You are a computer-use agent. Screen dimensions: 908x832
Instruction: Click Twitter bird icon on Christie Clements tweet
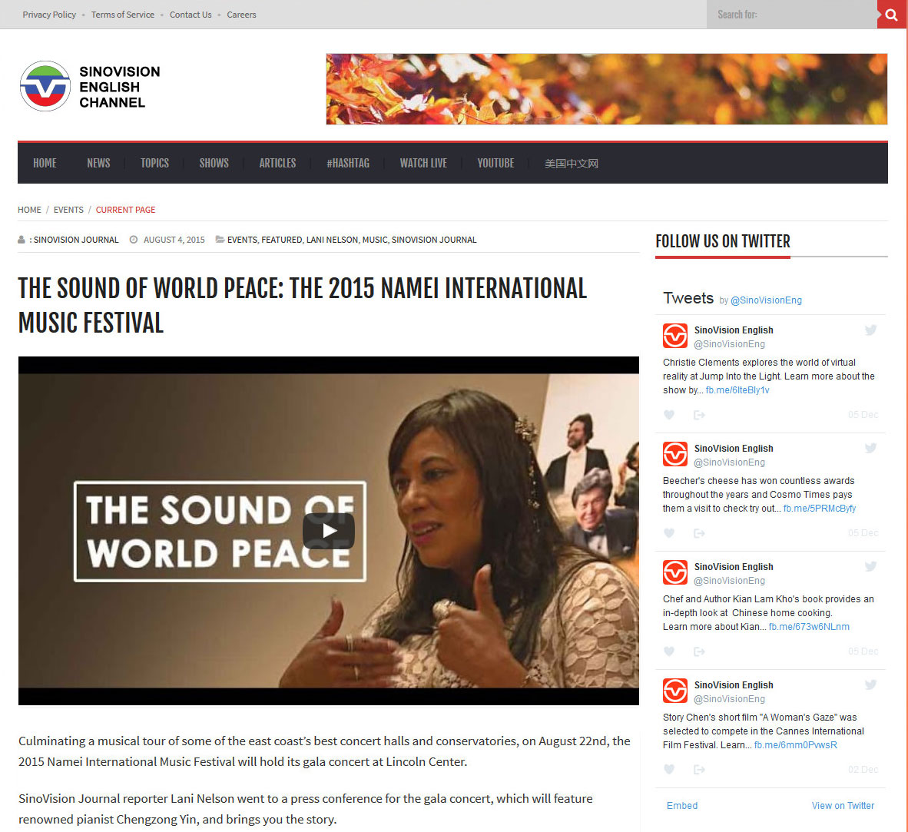[870, 330]
